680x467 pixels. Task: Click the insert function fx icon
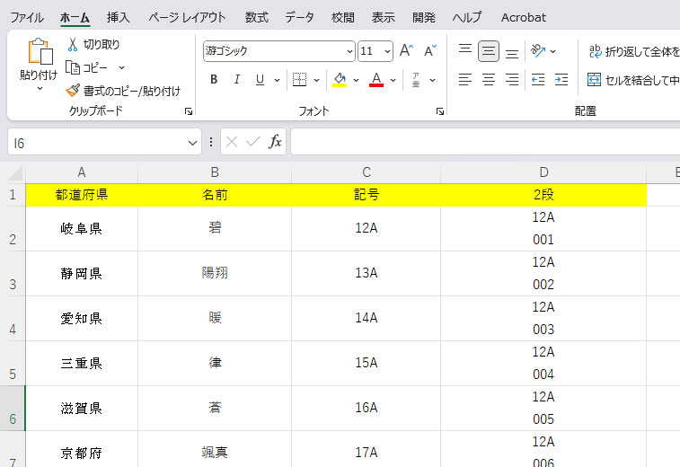[x=275, y=142]
